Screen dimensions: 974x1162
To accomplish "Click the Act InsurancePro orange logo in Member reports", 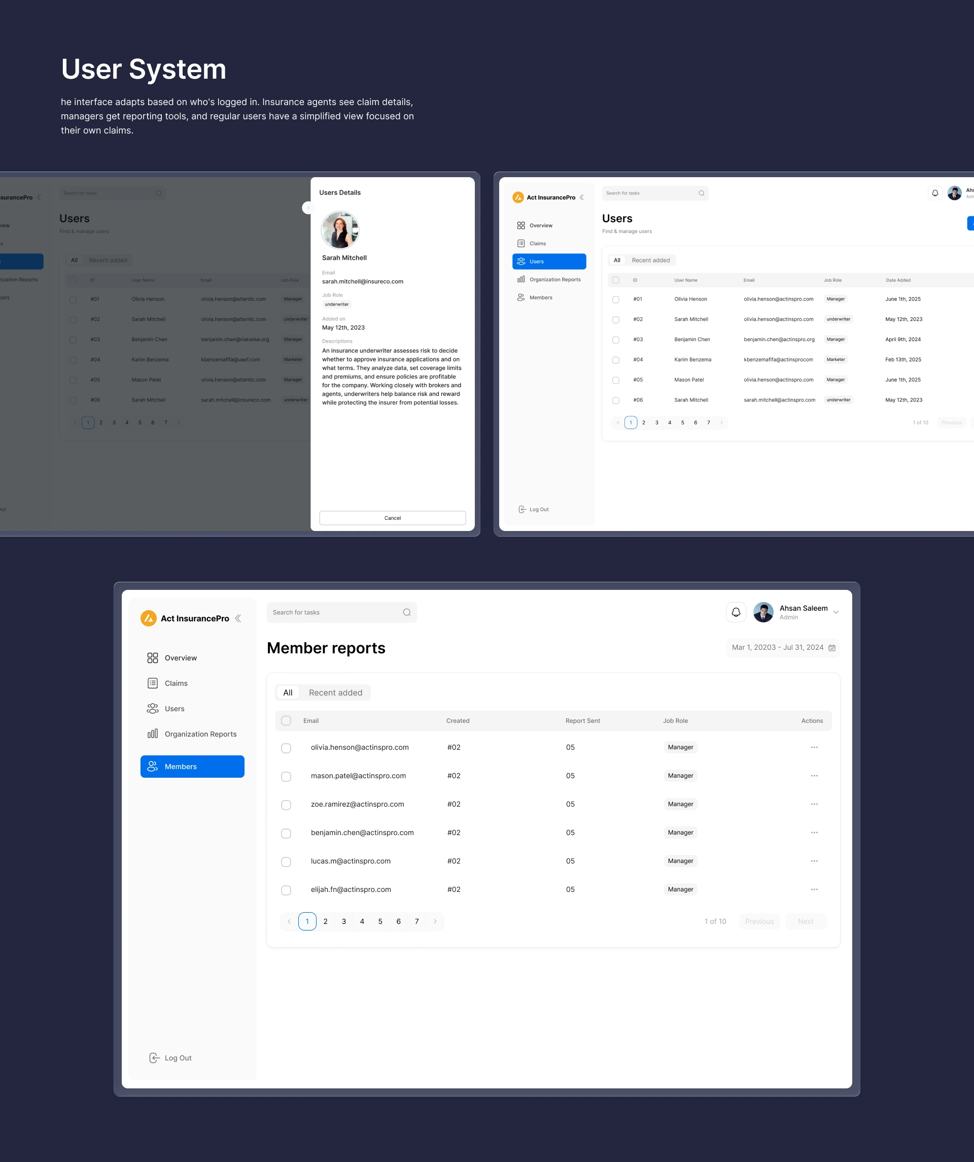I will [x=148, y=618].
